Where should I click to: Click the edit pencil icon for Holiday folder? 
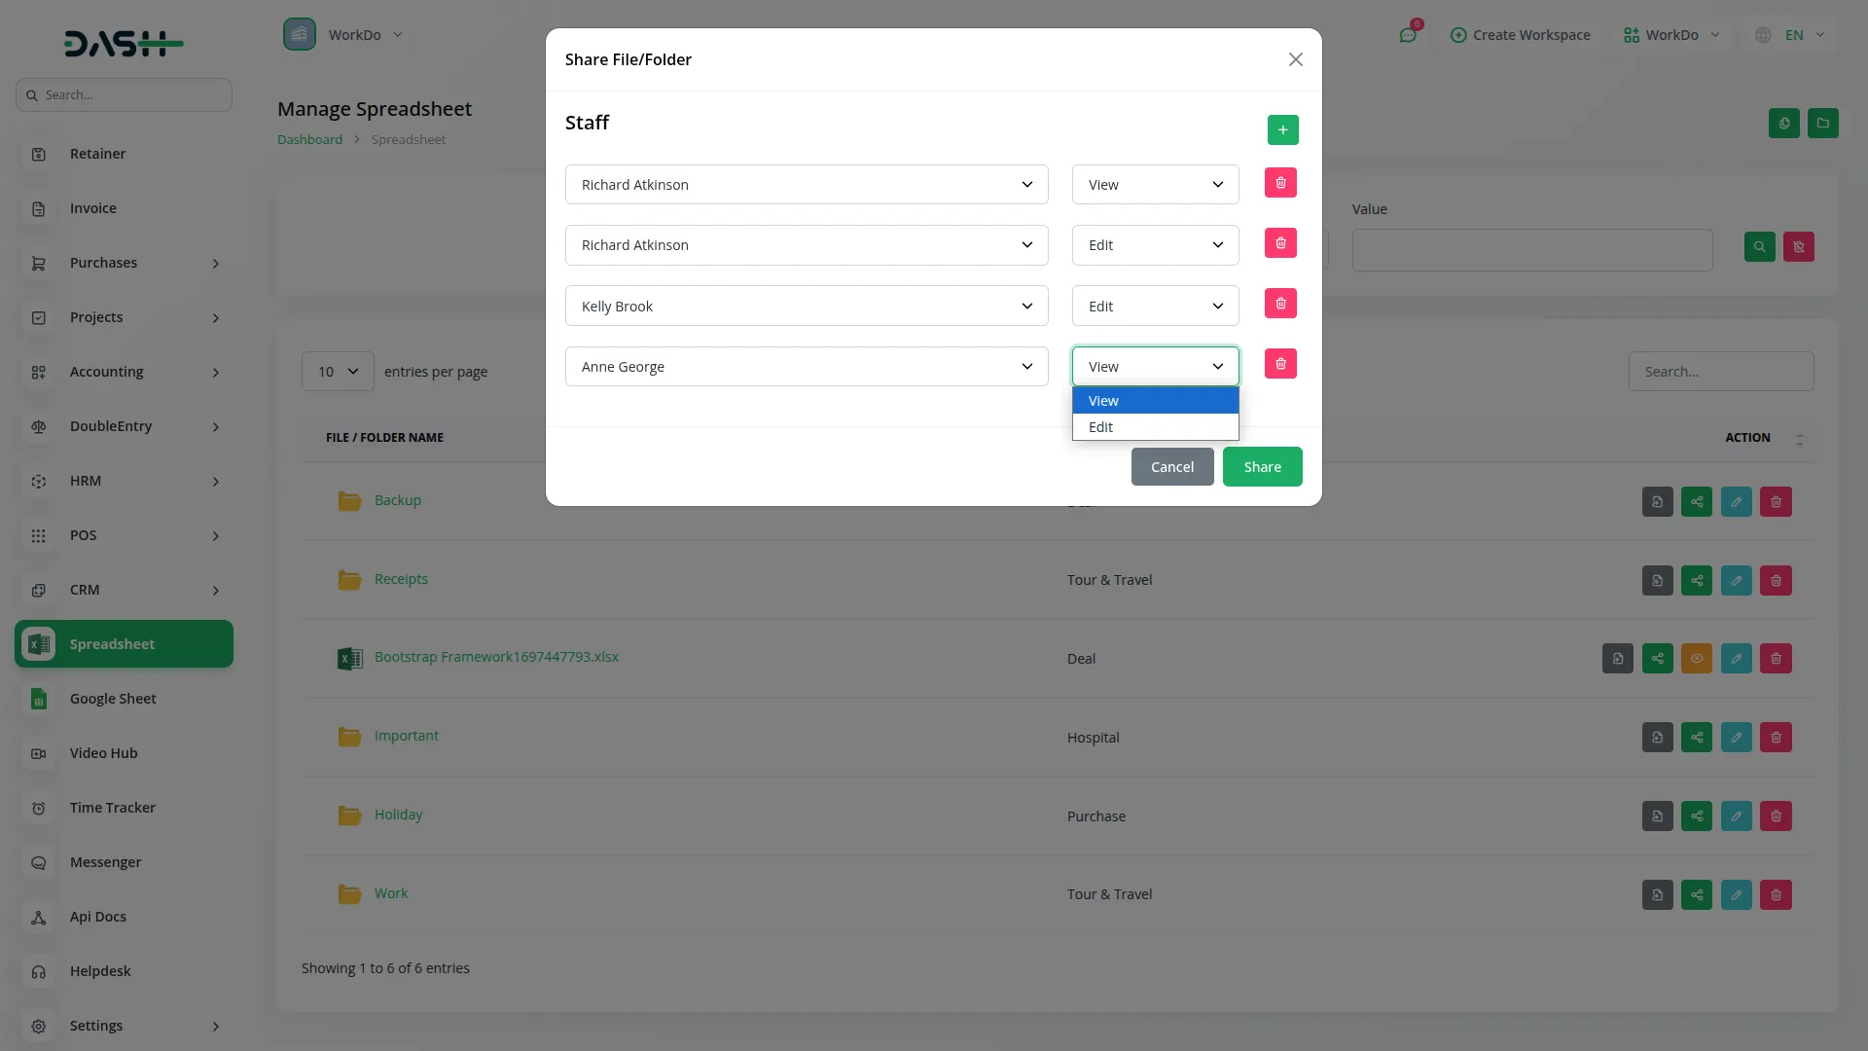point(1736,816)
